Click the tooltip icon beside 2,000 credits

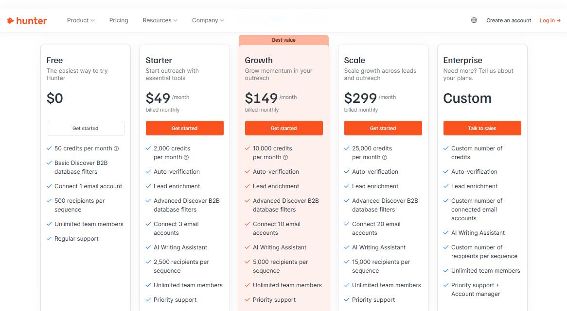tap(186, 157)
